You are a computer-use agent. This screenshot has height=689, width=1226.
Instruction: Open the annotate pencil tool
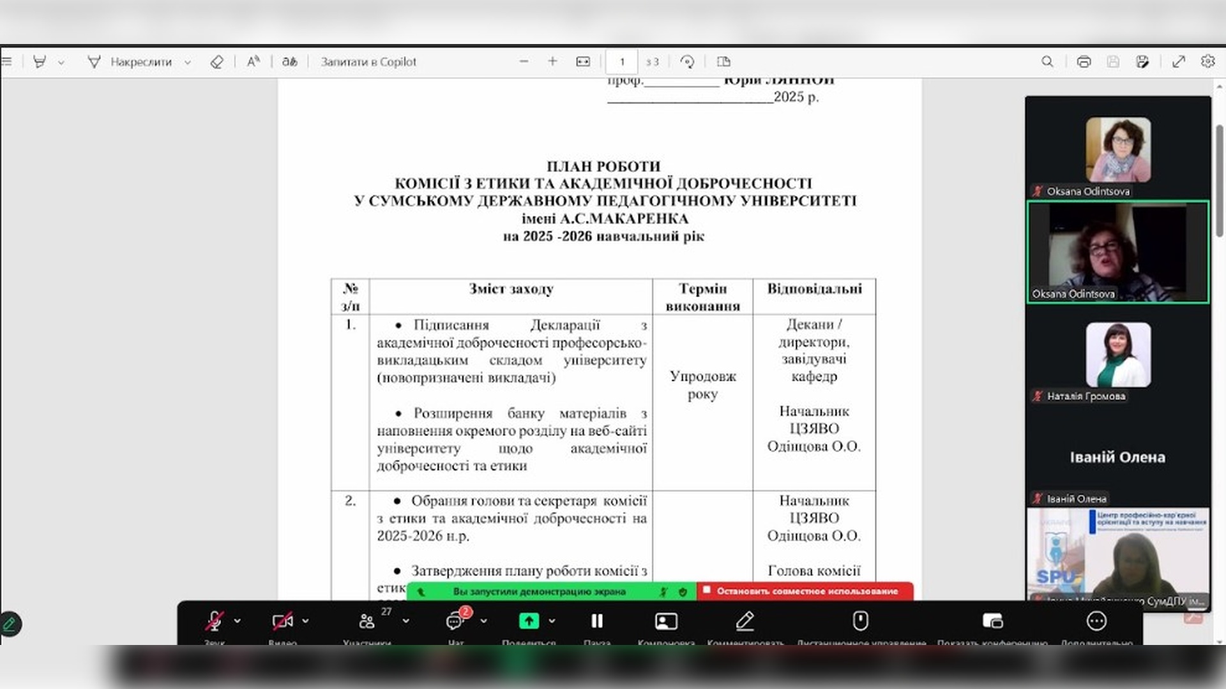point(745,621)
